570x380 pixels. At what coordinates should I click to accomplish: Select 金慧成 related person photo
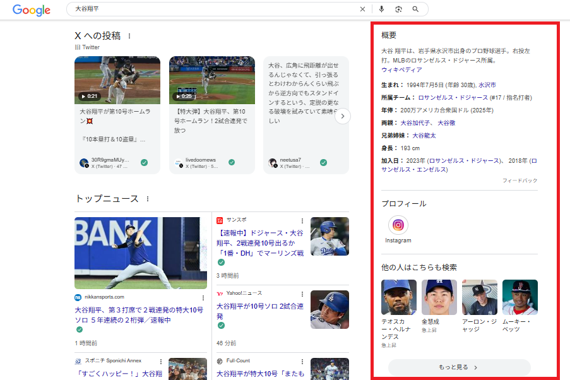point(439,297)
